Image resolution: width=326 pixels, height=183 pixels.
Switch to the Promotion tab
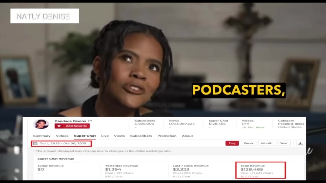[167, 136]
